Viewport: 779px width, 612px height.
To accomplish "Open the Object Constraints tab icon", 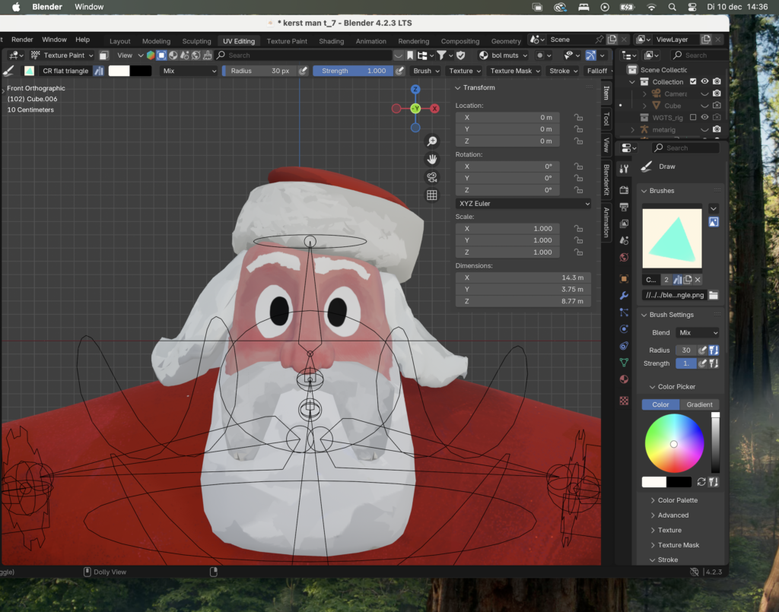I will (x=624, y=346).
